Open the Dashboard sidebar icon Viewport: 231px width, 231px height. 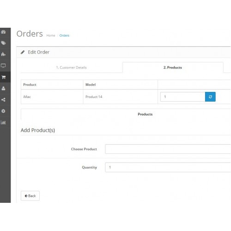tap(3, 32)
